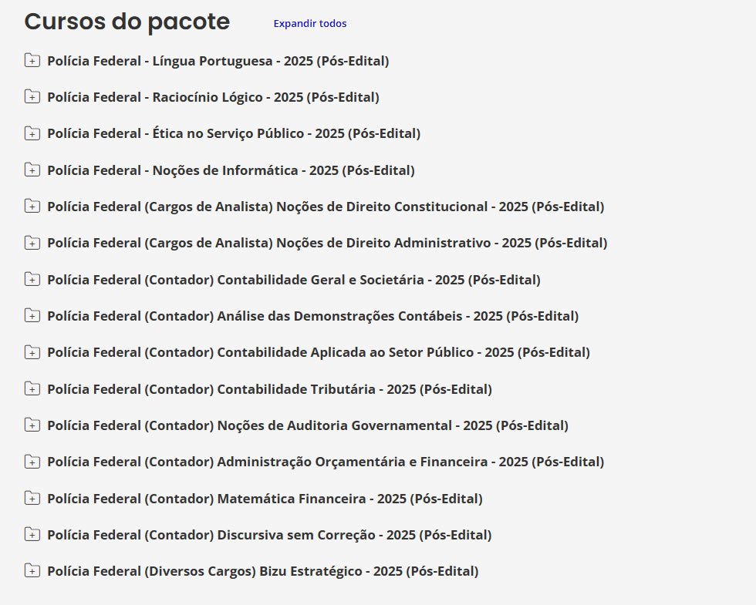Expand Noções de Auditoria Governamental course
Image resolution: width=756 pixels, height=605 pixels.
pos(307,425)
